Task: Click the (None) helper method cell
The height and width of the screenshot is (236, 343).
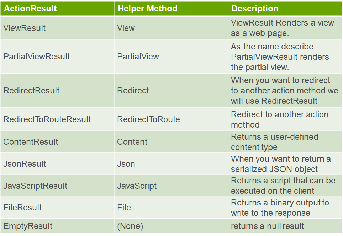Action: [x=171, y=226]
